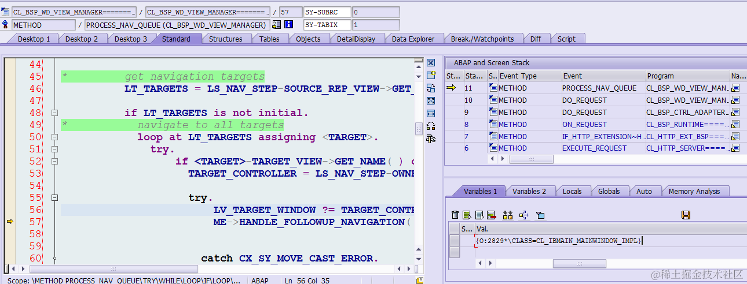Click METHOD type icon in stack row 7
The width and height of the screenshot is (747, 284).
493,137
